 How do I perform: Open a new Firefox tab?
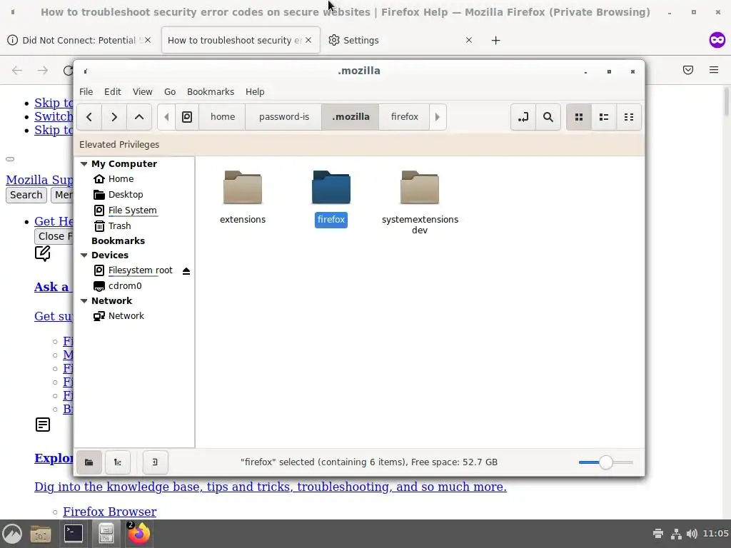tap(495, 41)
